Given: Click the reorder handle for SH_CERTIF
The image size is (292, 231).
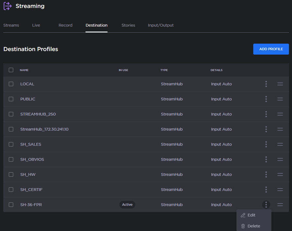Looking at the screenshot, I should [x=280, y=190].
